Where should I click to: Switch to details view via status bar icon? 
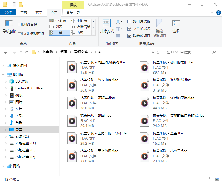pos(211,179)
